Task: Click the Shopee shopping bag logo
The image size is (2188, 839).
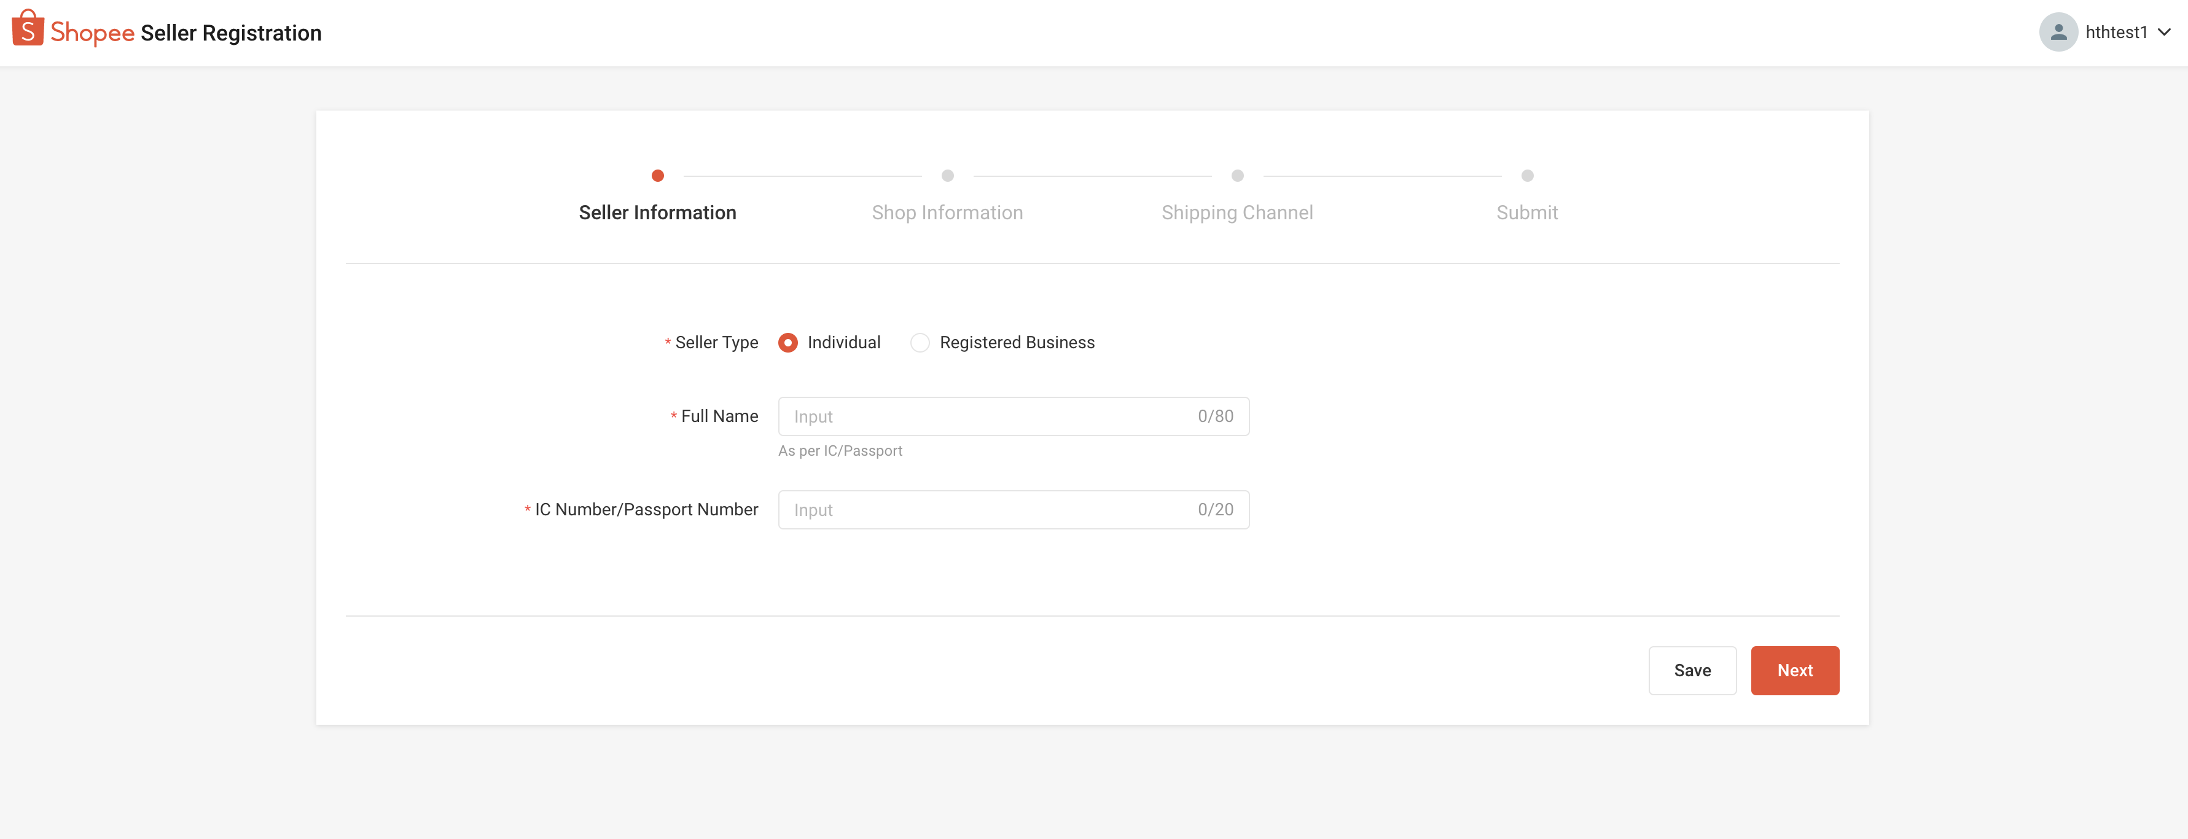Action: pos(27,28)
